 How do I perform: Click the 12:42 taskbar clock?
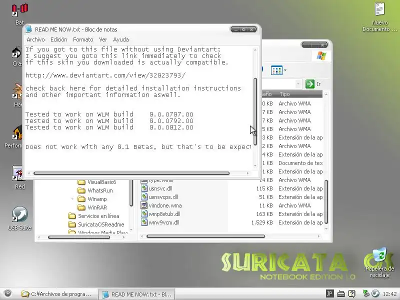pos(389,294)
